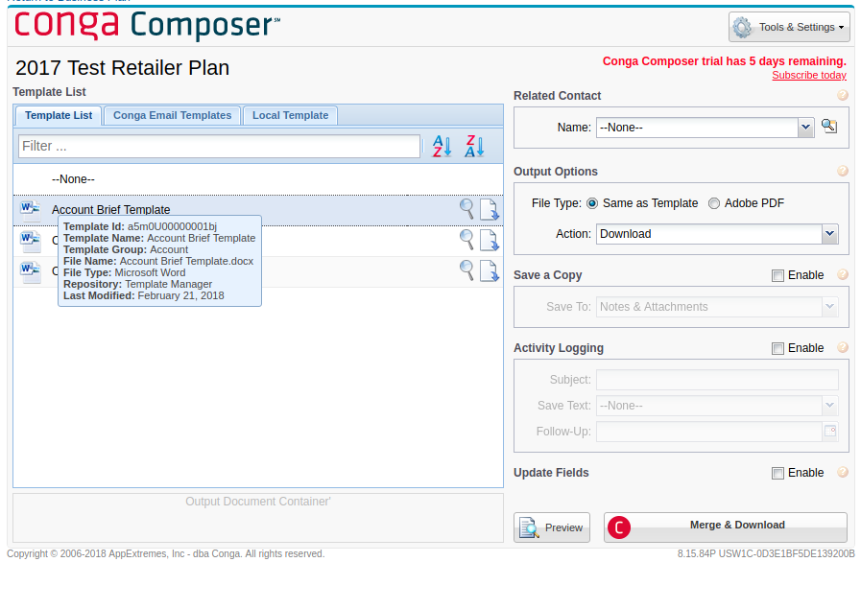Sort templates A to Z ascending

click(442, 147)
